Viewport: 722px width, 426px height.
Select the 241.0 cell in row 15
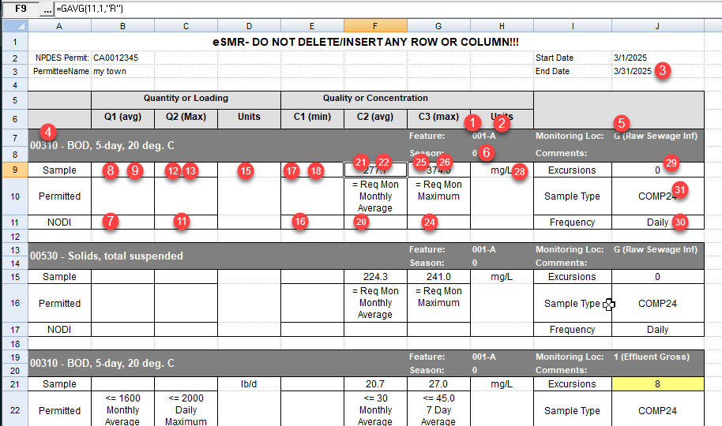pyautogui.click(x=438, y=277)
